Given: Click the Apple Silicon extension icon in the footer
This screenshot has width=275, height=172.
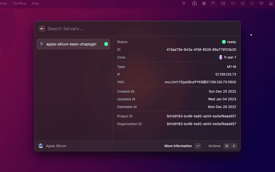Looking at the screenshot, I should coord(41,146).
